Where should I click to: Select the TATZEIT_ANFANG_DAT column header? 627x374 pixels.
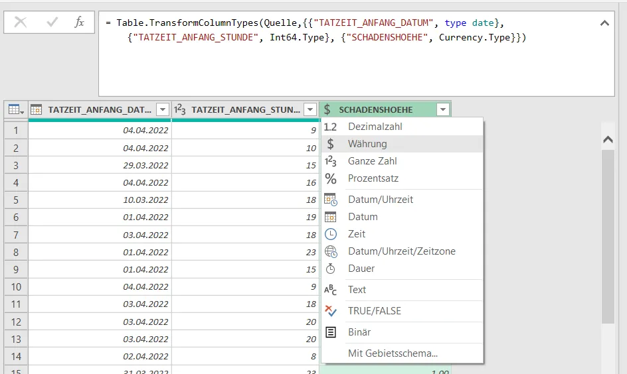(x=100, y=109)
